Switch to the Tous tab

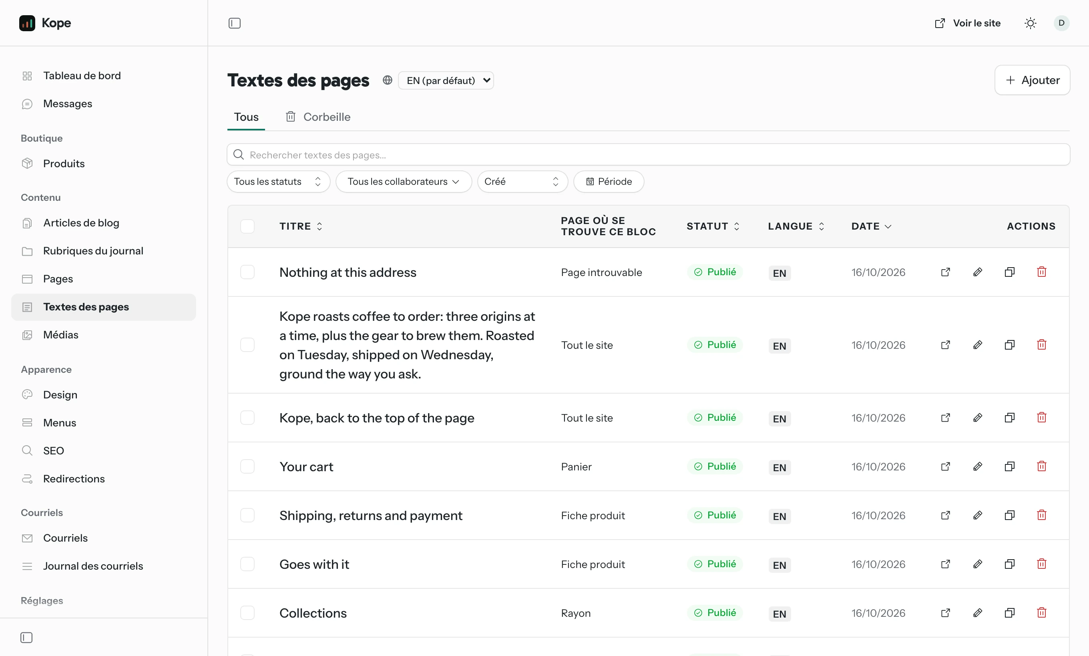pyautogui.click(x=246, y=117)
